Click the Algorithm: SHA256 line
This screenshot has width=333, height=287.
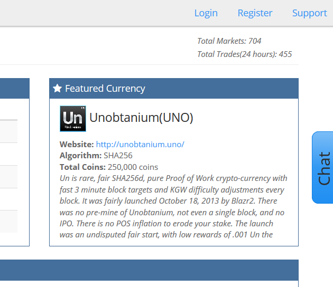(x=96, y=156)
